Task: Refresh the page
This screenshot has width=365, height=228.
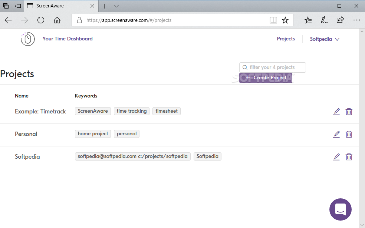Action: click(x=41, y=20)
